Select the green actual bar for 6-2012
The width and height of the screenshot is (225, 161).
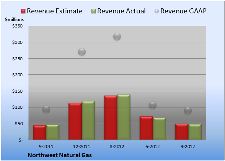(x=160, y=129)
